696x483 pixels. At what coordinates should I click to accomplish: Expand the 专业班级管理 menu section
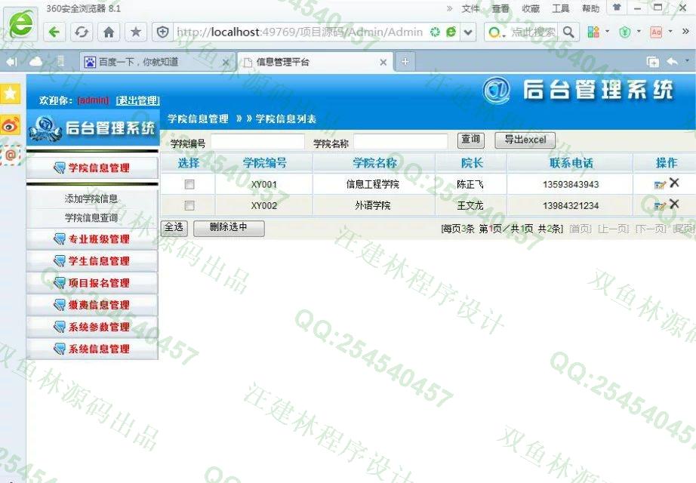coord(92,239)
